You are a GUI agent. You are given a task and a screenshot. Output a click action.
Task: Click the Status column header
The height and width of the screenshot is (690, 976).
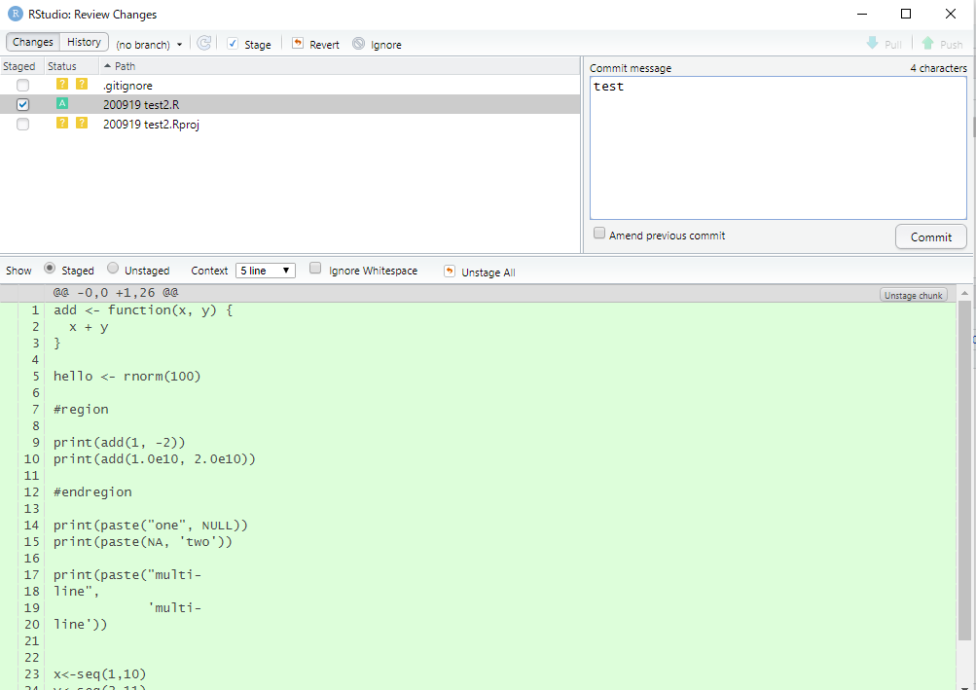click(62, 66)
